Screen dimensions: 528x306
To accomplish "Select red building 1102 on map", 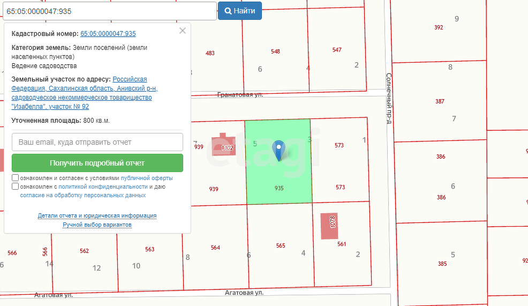I will (224, 146).
